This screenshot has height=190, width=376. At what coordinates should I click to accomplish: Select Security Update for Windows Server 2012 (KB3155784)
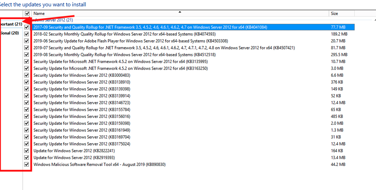tap(82, 110)
